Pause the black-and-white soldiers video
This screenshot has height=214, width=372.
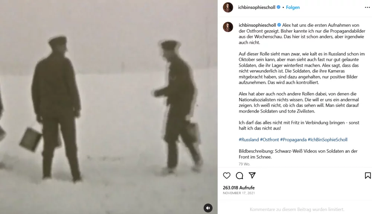(x=109, y=107)
